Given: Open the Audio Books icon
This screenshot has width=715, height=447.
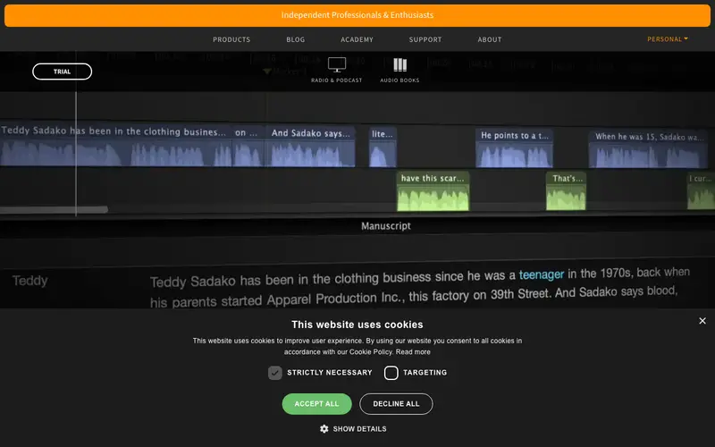Looking at the screenshot, I should (400, 64).
